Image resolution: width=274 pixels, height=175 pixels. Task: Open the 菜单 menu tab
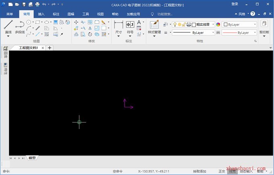tap(9, 14)
